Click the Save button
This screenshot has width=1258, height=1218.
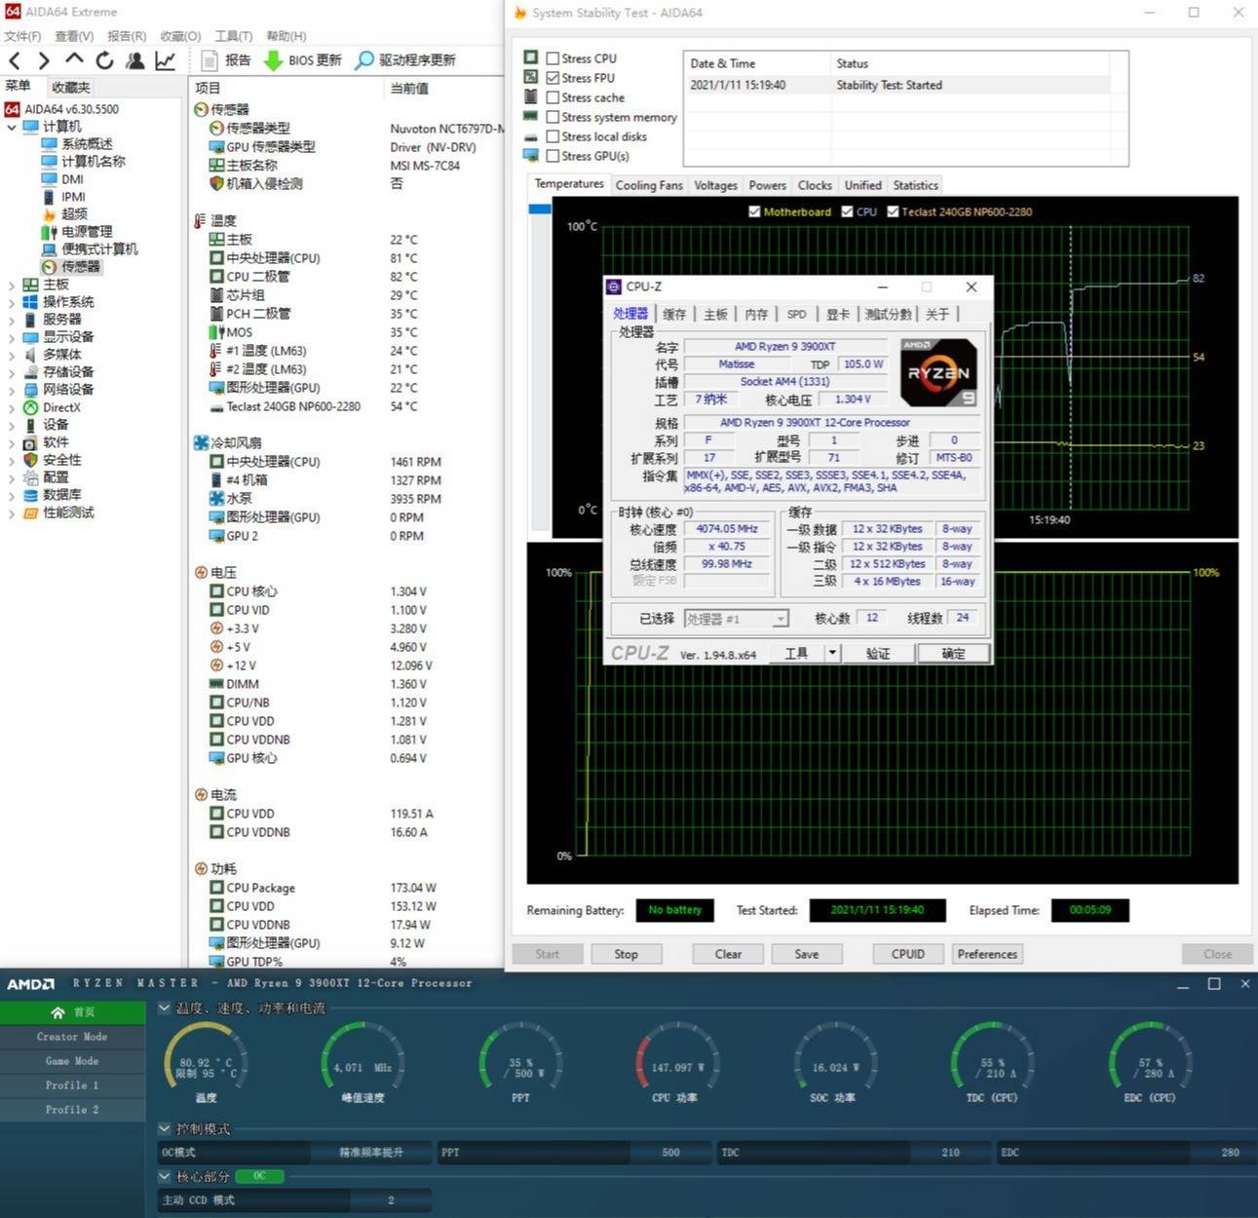807,954
